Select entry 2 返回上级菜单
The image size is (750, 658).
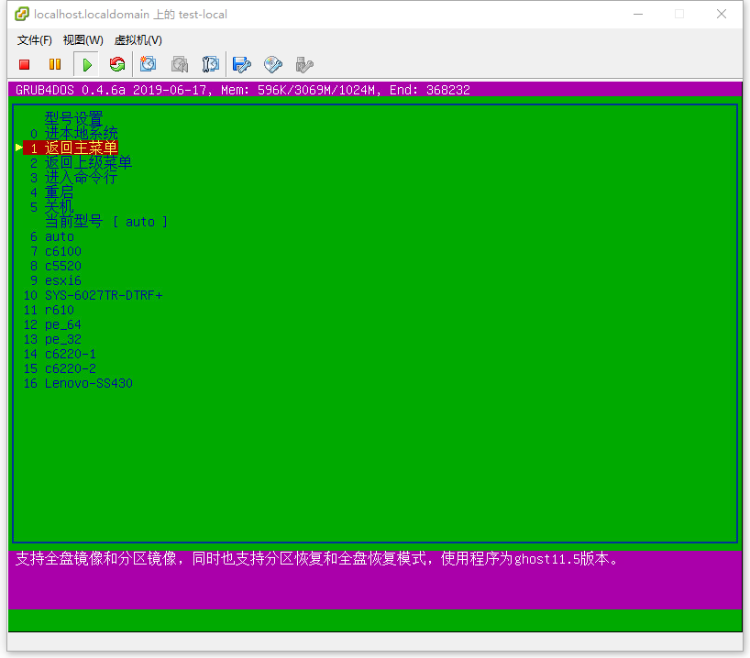coord(81,163)
